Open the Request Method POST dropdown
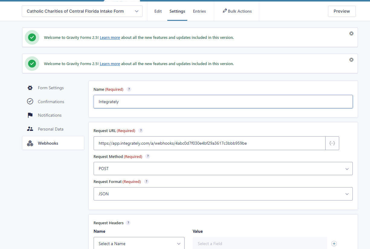This screenshot has width=370, height=249. coord(223,169)
